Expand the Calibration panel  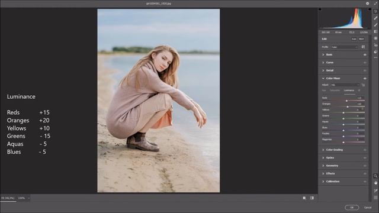point(323,182)
